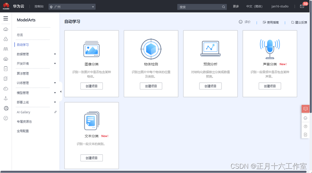Click 创建项目 under 文本分类
Viewport: 312px width, 173px height.
pyautogui.click(x=92, y=158)
